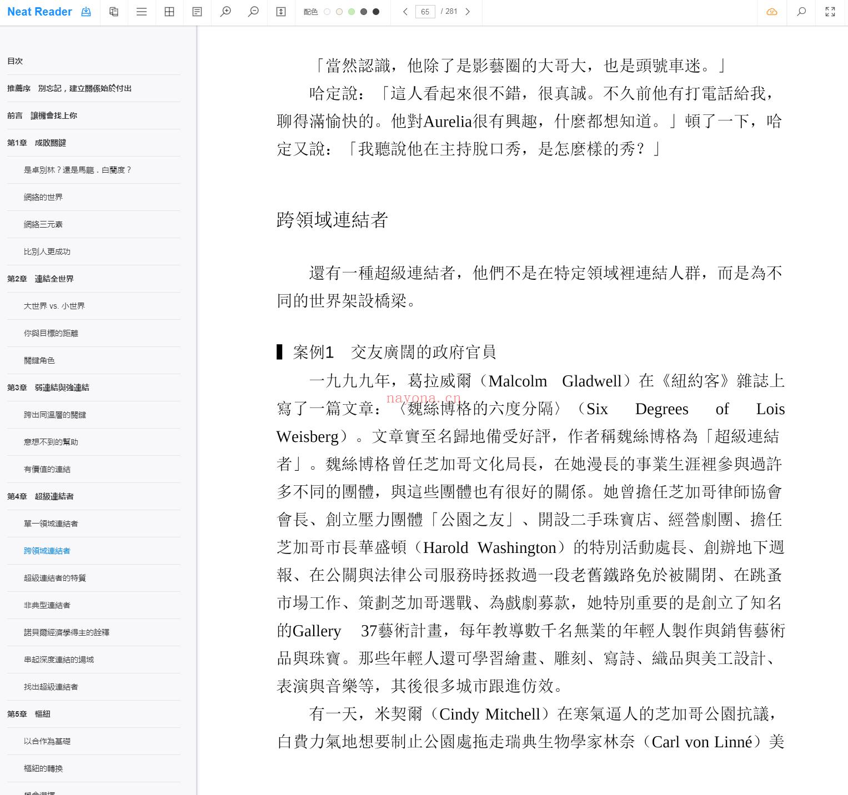Open section 串起深度連結的場域
The width and height of the screenshot is (848, 795).
point(59,660)
